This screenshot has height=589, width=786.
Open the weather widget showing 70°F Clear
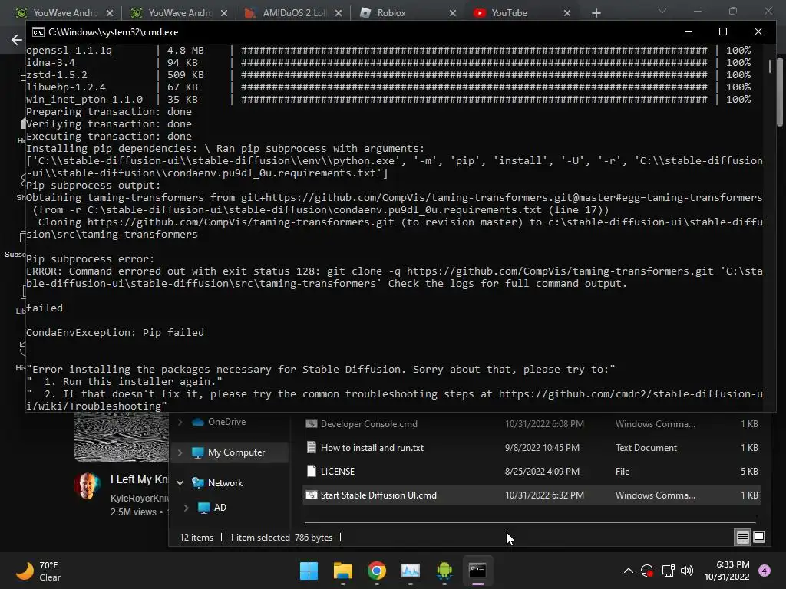click(38, 571)
